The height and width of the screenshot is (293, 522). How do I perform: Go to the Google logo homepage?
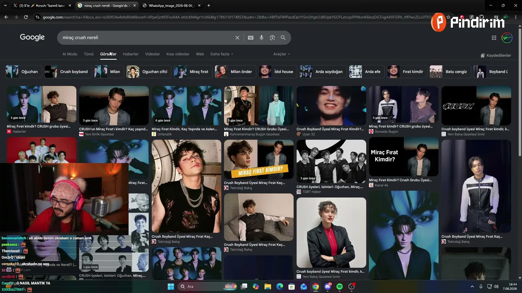(32, 37)
